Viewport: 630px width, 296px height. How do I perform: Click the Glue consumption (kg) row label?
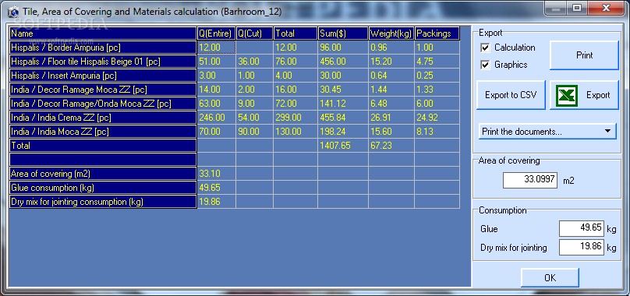[103, 188]
